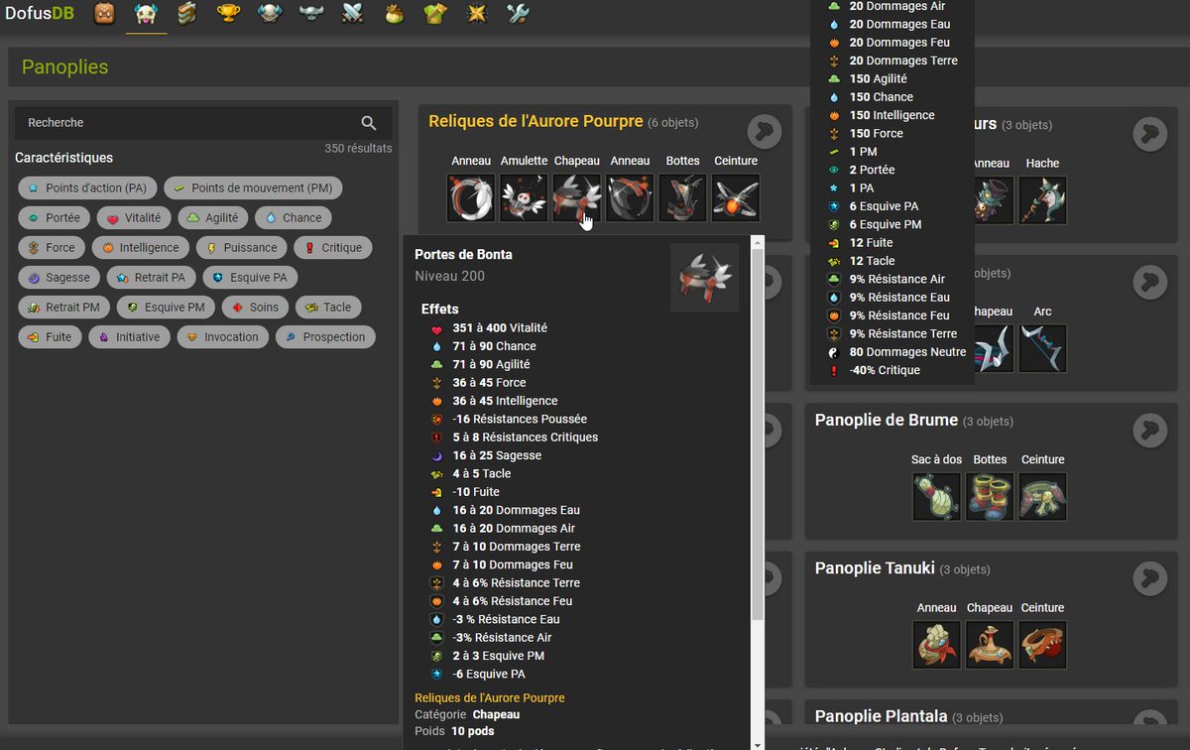Open the crossed swords nav icon
Image resolution: width=1190 pixels, height=750 pixels.
click(x=353, y=14)
